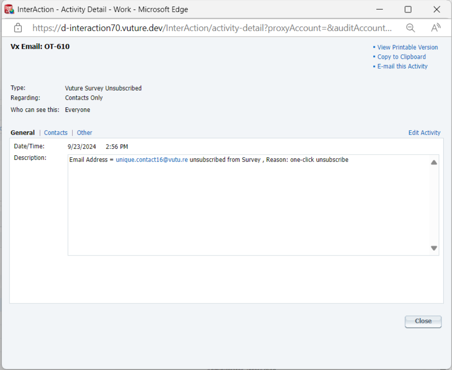Click description scroll down arrow
The height and width of the screenshot is (370, 452).
434,248
